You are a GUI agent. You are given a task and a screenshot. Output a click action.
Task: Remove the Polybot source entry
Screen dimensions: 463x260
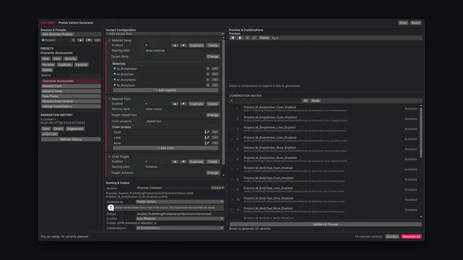click(x=97, y=40)
